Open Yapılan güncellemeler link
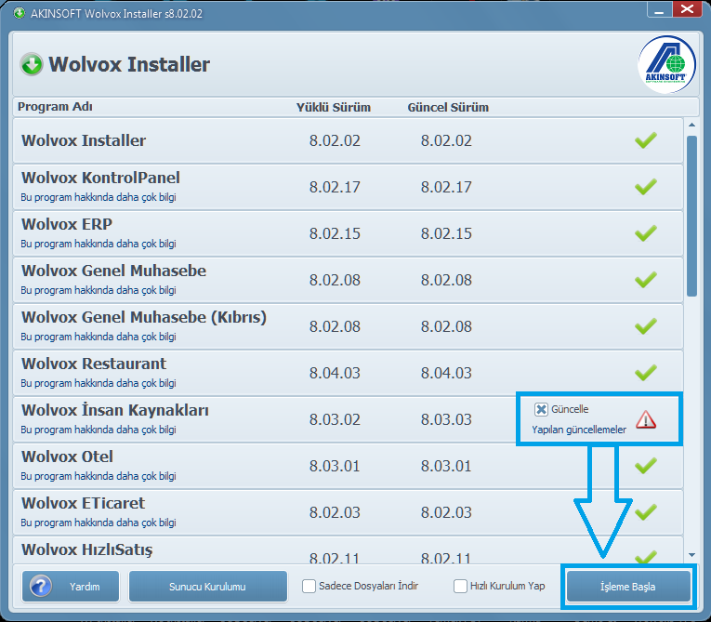Viewport: 711px width, 622px height. click(579, 430)
